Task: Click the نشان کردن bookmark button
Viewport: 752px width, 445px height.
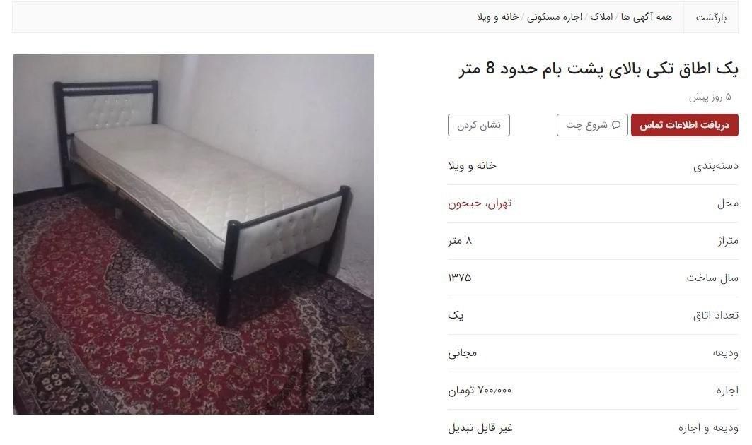Action: (x=479, y=125)
